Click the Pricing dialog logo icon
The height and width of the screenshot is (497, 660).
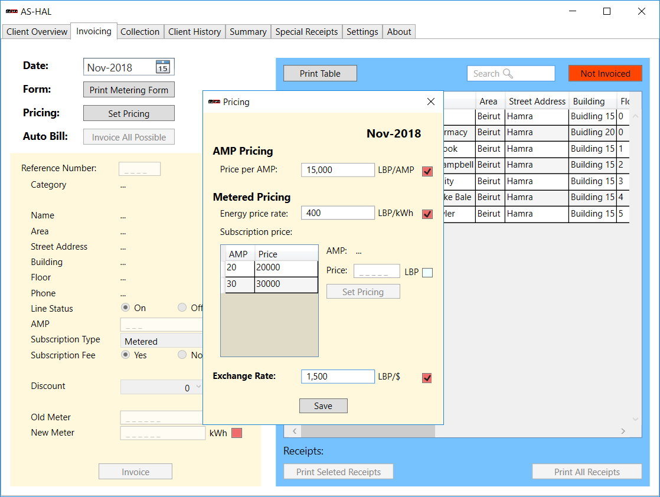pyautogui.click(x=214, y=102)
